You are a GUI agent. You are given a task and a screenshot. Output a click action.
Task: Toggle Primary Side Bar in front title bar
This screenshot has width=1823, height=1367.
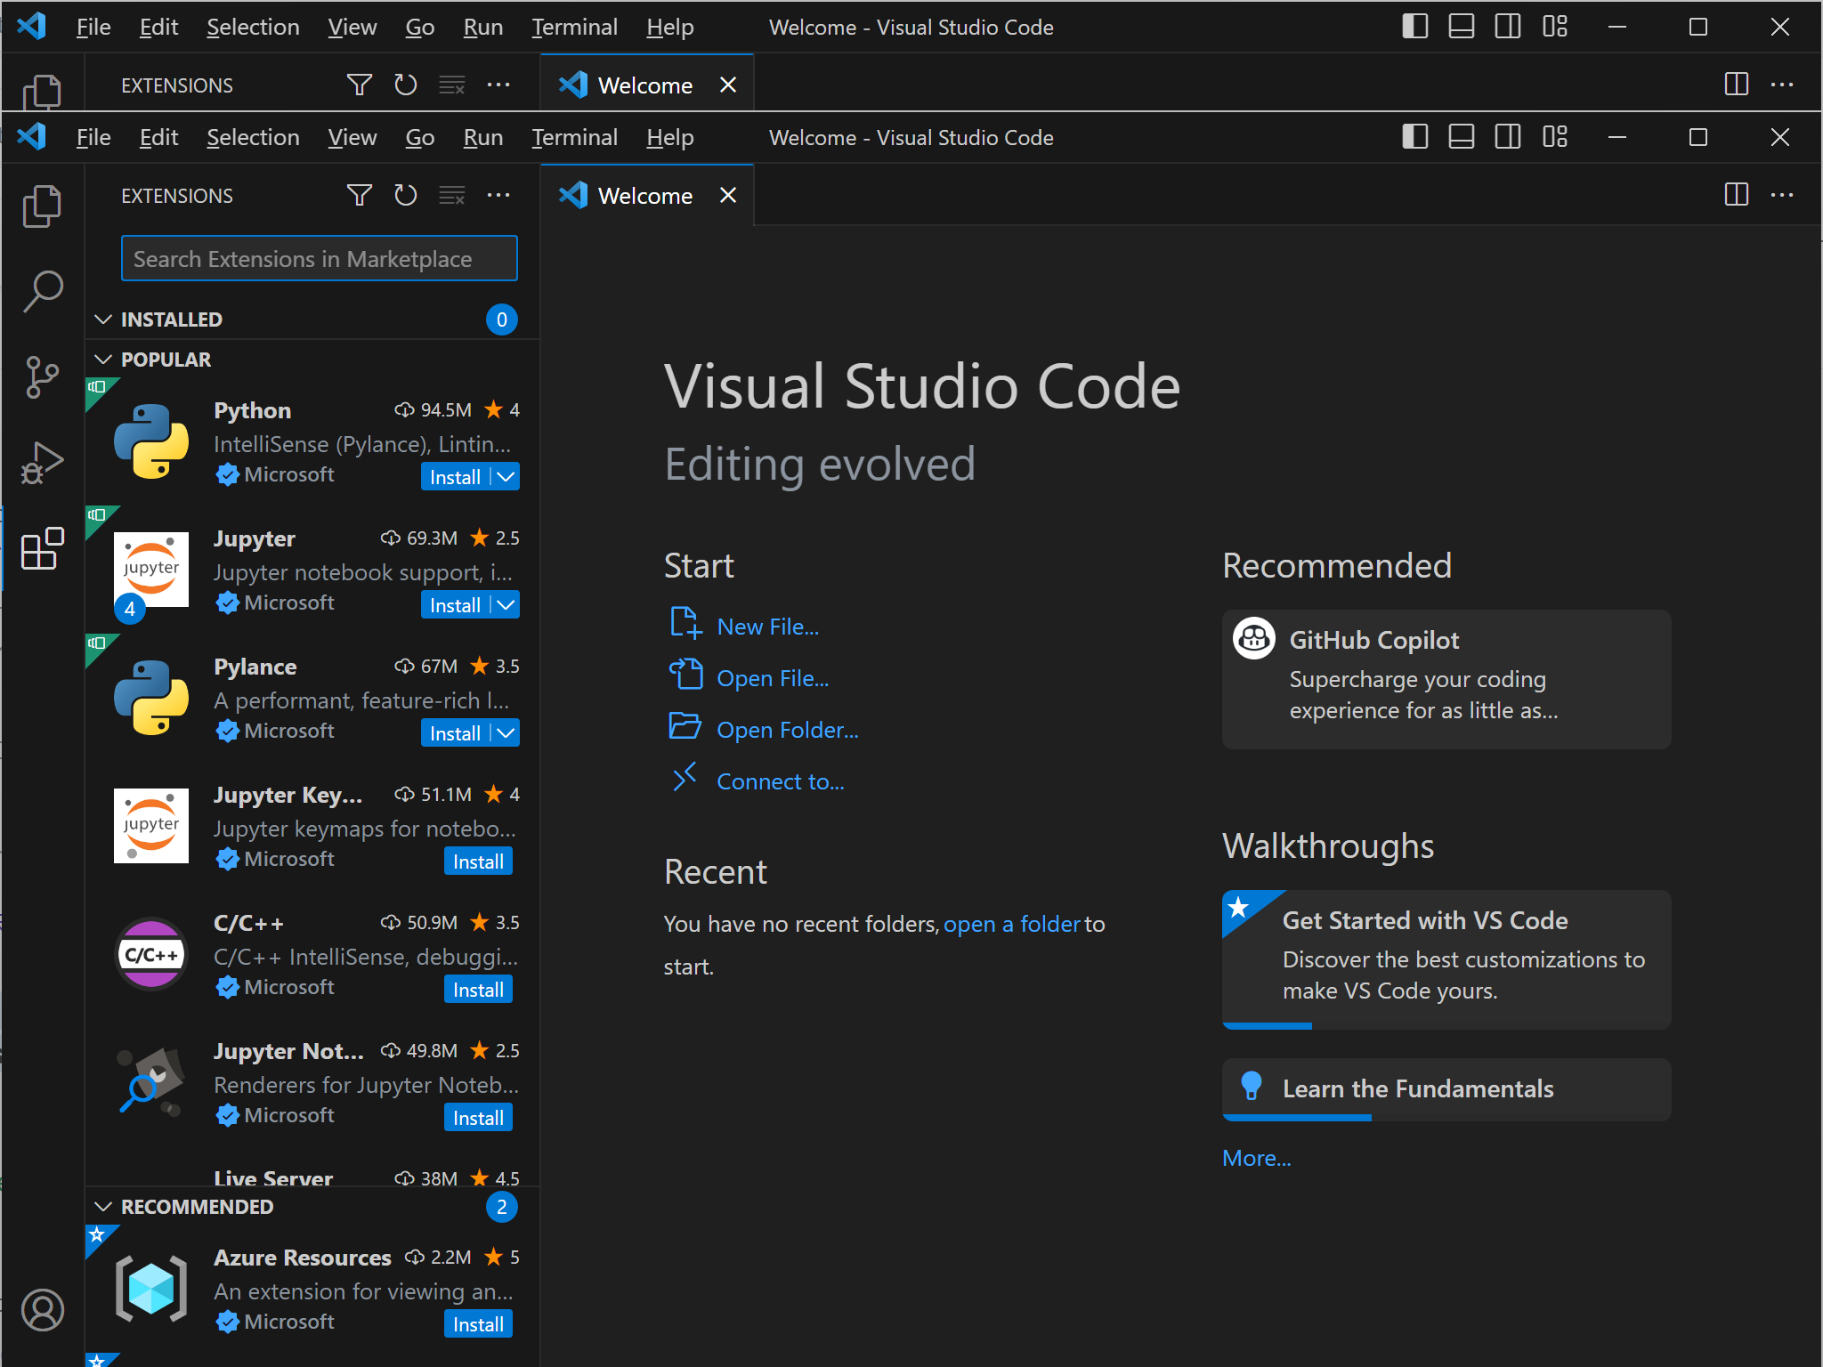[x=1415, y=137]
